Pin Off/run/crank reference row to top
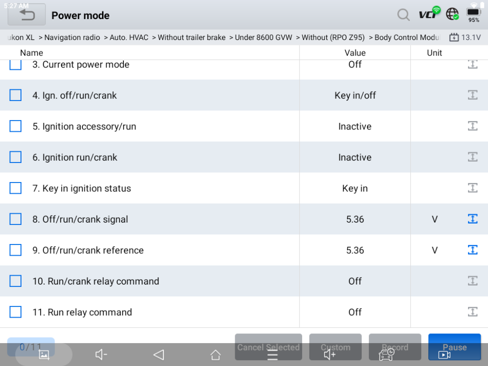This screenshot has height=366, width=488. click(x=472, y=250)
